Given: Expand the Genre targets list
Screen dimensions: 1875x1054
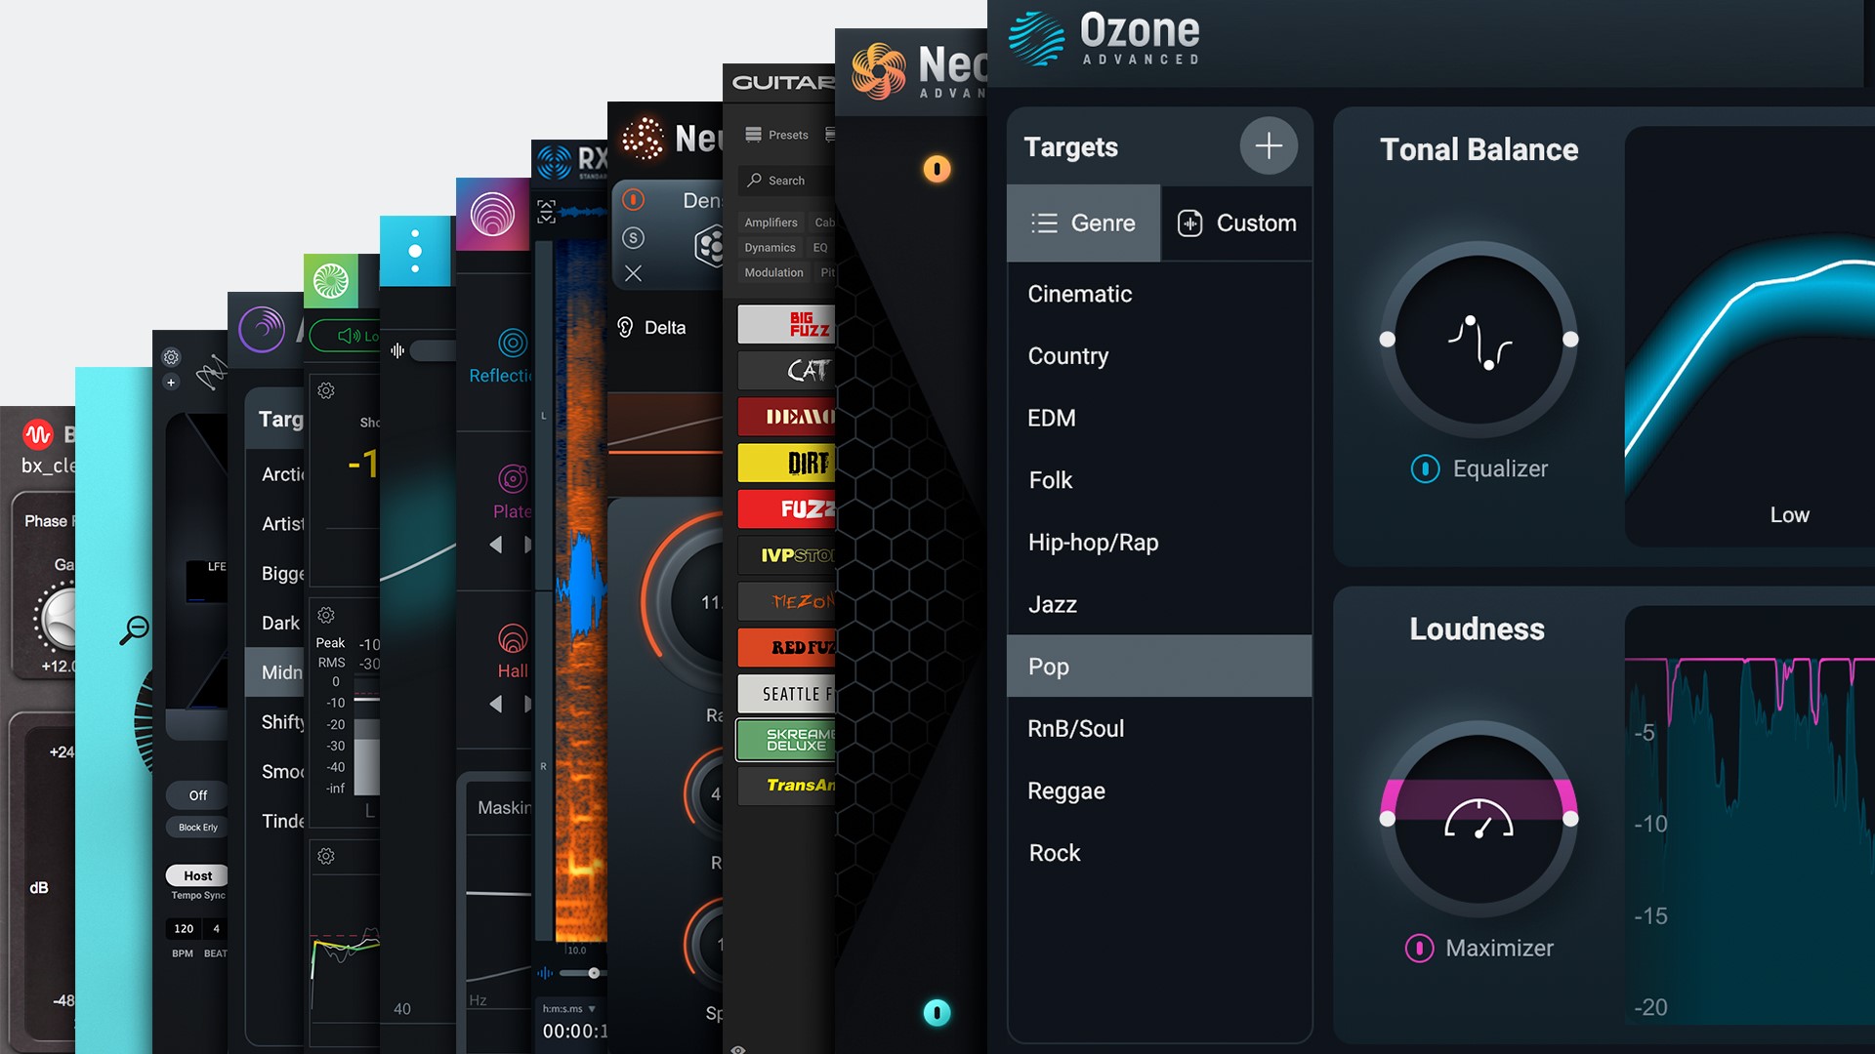Looking at the screenshot, I should pos(1084,223).
